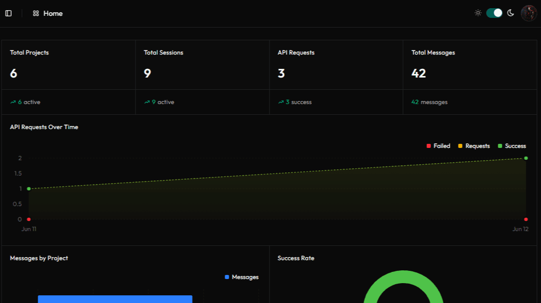Image resolution: width=541 pixels, height=303 pixels.
Task: Open the Total Sessions card
Action: [x=203, y=77]
